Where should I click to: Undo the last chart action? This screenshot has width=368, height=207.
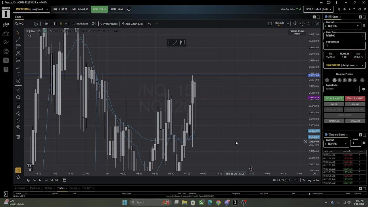point(149,24)
